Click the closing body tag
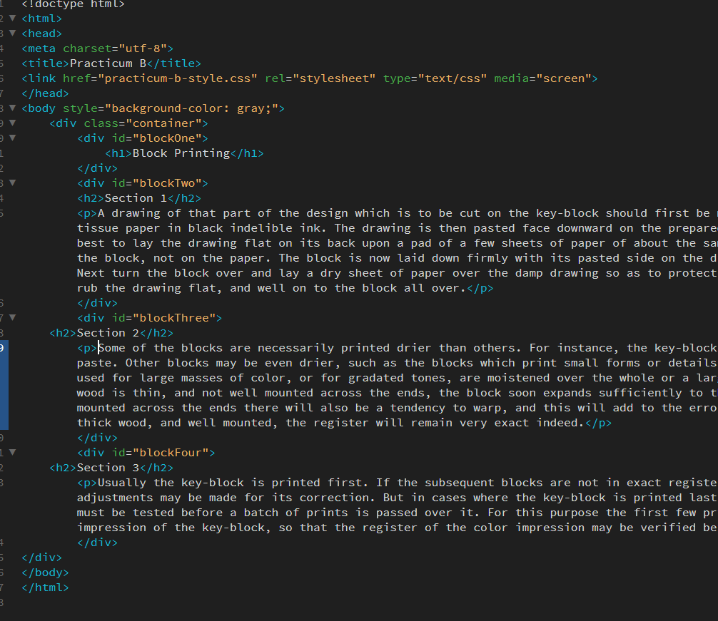Viewport: 718px width, 621px height. (46, 573)
